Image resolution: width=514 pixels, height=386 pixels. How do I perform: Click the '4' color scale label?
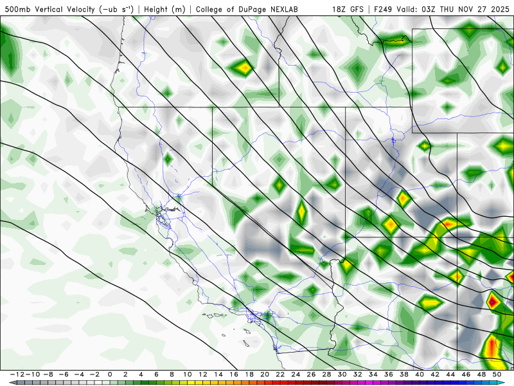pyautogui.click(x=141, y=374)
